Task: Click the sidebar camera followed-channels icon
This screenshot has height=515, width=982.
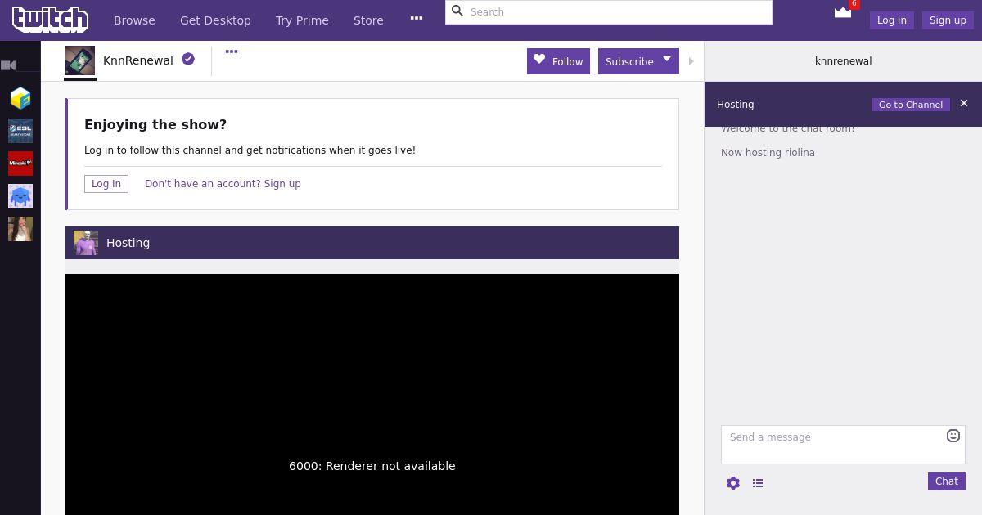Action: (x=9, y=65)
